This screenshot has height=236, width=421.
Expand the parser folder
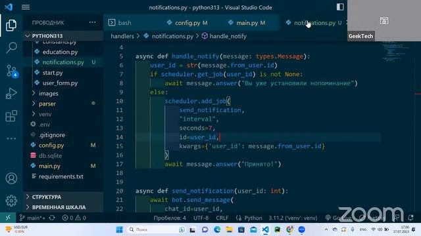63,104
